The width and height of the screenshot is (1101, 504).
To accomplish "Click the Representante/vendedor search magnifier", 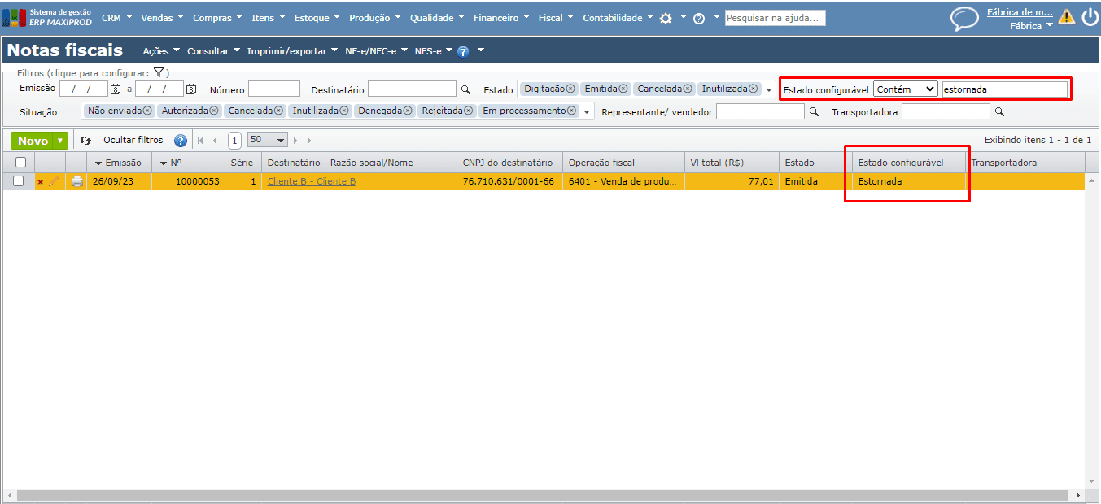I will [814, 111].
